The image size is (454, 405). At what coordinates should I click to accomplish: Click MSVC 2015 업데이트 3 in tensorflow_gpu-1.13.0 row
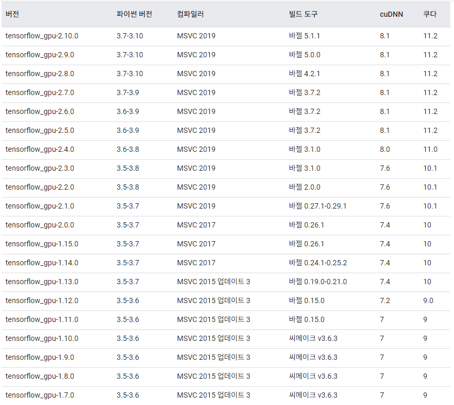[214, 282]
